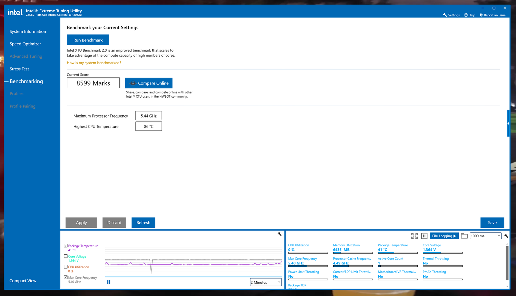516x296 pixels.
Task: Open graph settings wrench icon
Action: click(x=280, y=234)
